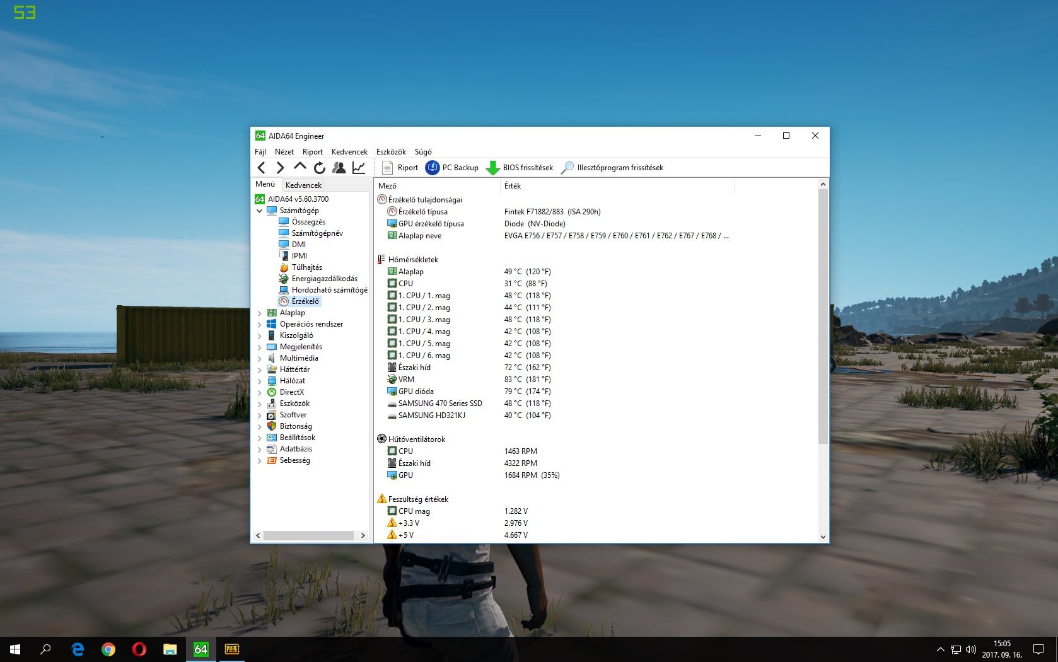
Task: Click the Érték column header
Action: [617, 186]
